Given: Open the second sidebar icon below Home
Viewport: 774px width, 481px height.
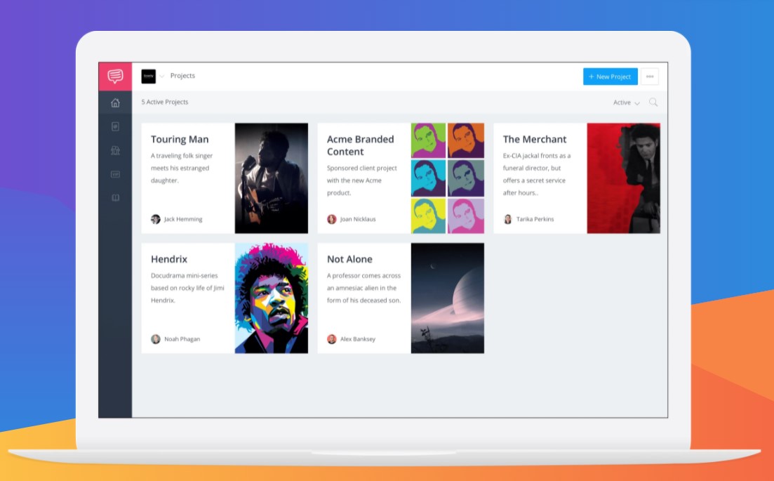Looking at the screenshot, I should (115, 126).
